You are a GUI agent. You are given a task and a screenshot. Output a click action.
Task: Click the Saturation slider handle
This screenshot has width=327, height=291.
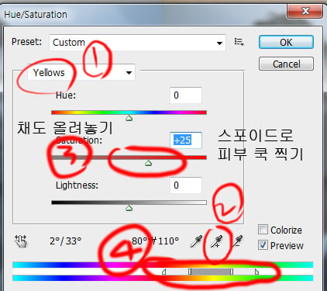pyautogui.click(x=148, y=163)
